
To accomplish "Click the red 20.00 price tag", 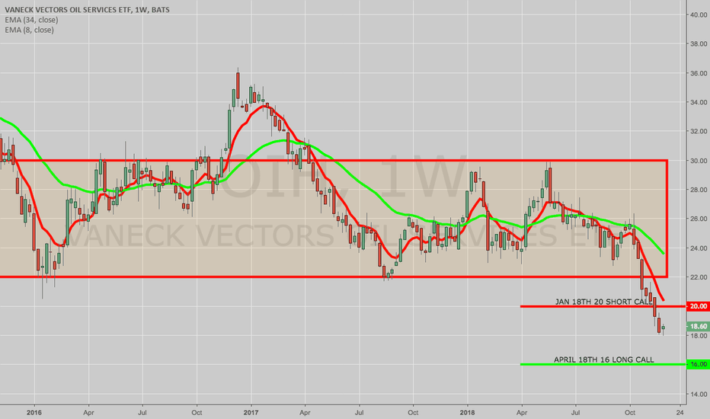I will 698,307.
